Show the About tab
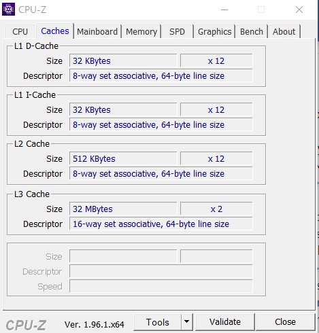 click(284, 31)
